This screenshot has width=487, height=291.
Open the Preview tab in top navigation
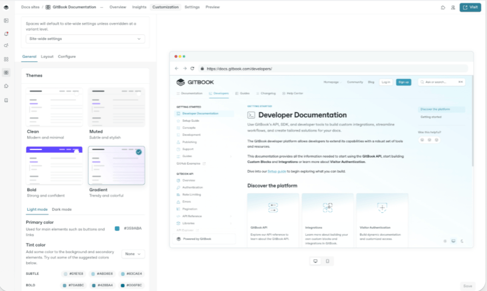(x=212, y=7)
